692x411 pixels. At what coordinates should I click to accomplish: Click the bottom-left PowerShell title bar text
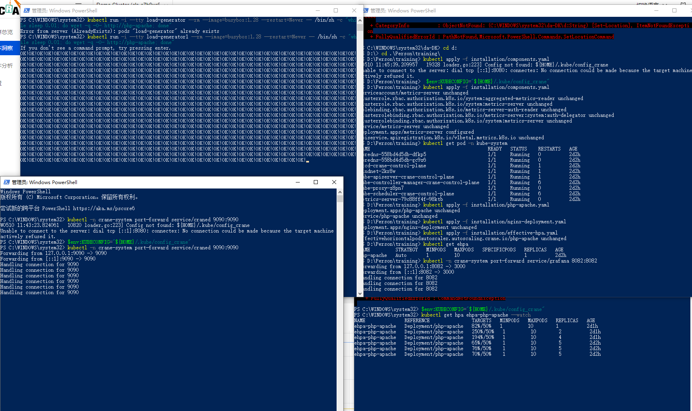44,182
